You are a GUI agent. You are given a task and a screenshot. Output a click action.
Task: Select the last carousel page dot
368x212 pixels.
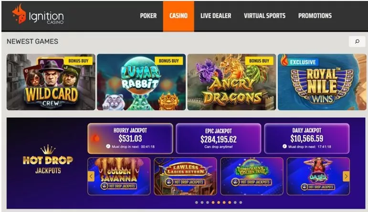[x=241, y=202]
